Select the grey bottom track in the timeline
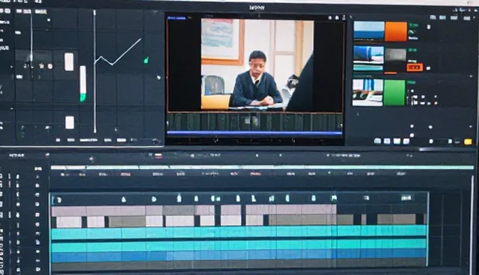Screen dimensions: 479x275 click(239, 265)
